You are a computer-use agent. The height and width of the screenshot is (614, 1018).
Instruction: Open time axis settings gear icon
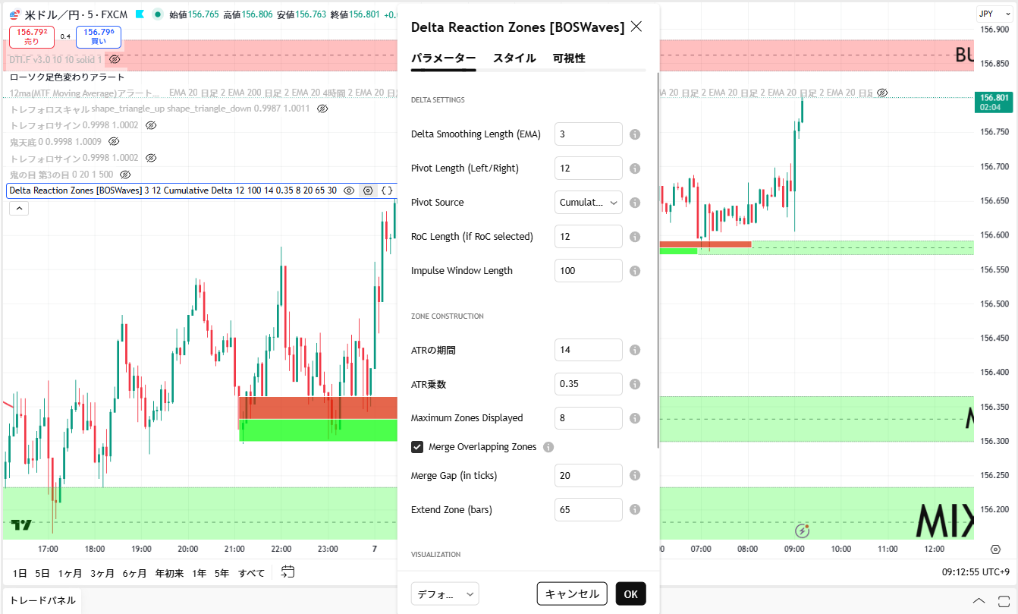pos(995,549)
